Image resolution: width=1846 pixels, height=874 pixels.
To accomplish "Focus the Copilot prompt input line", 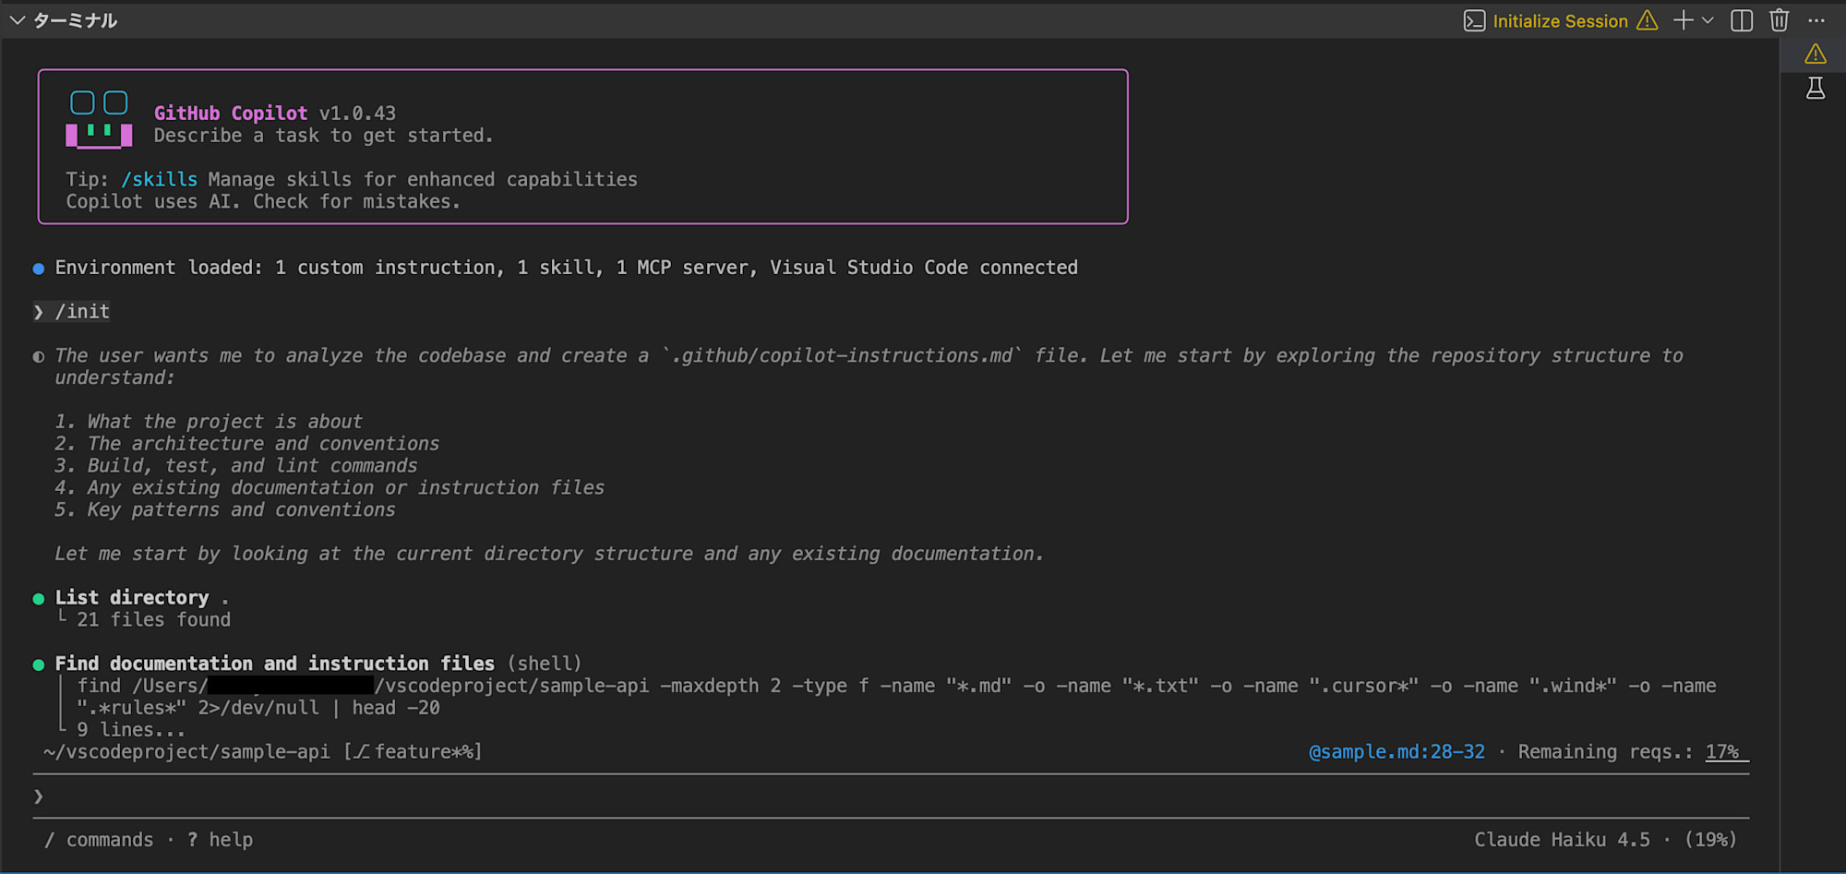I will [x=892, y=796].
